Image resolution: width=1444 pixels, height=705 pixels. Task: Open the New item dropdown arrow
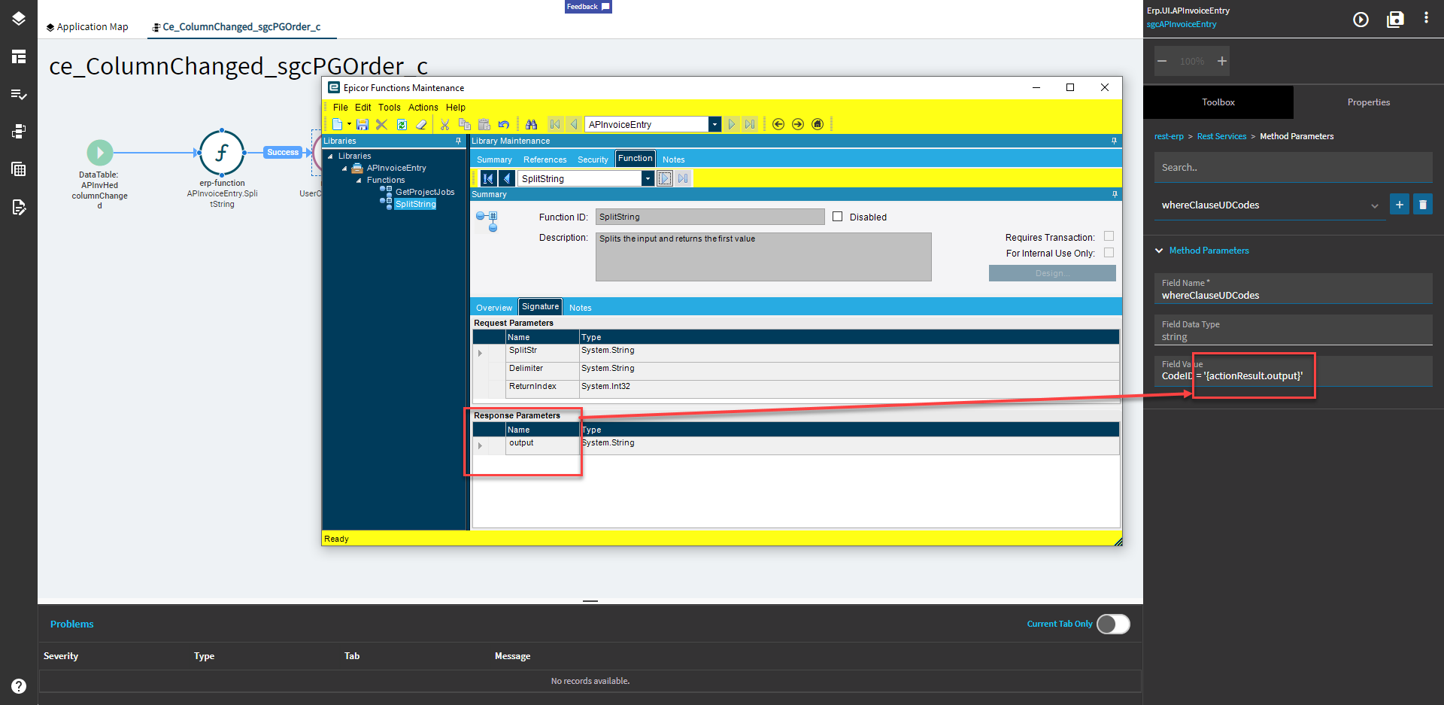[349, 124]
